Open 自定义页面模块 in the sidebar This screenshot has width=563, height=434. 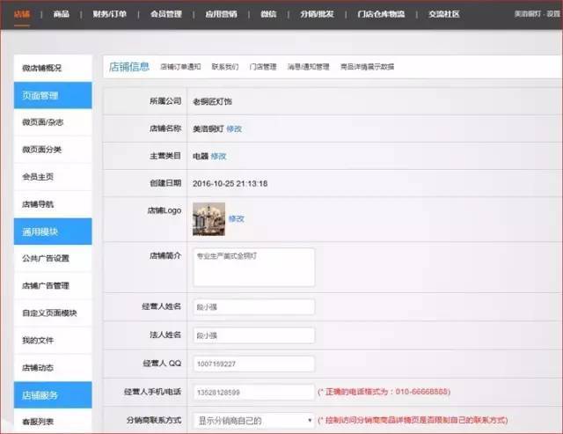(53, 313)
